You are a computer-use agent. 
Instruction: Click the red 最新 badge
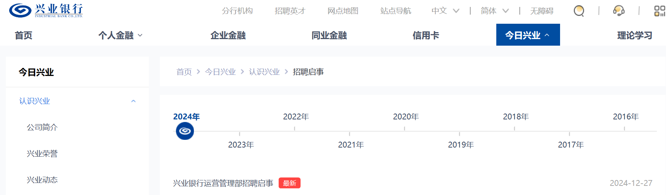click(x=290, y=183)
